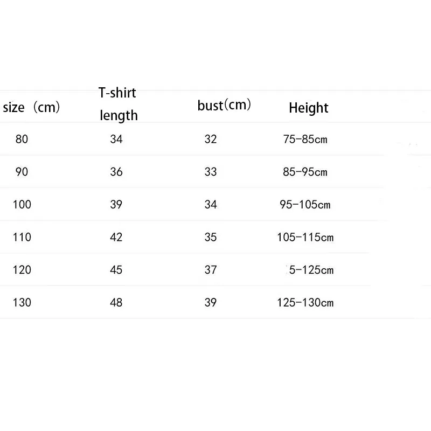Select the size 90 cell
The height and width of the screenshot is (431, 431).
22,172
